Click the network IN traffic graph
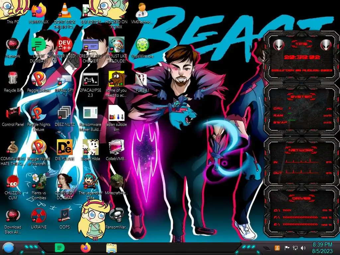 coord(302,161)
